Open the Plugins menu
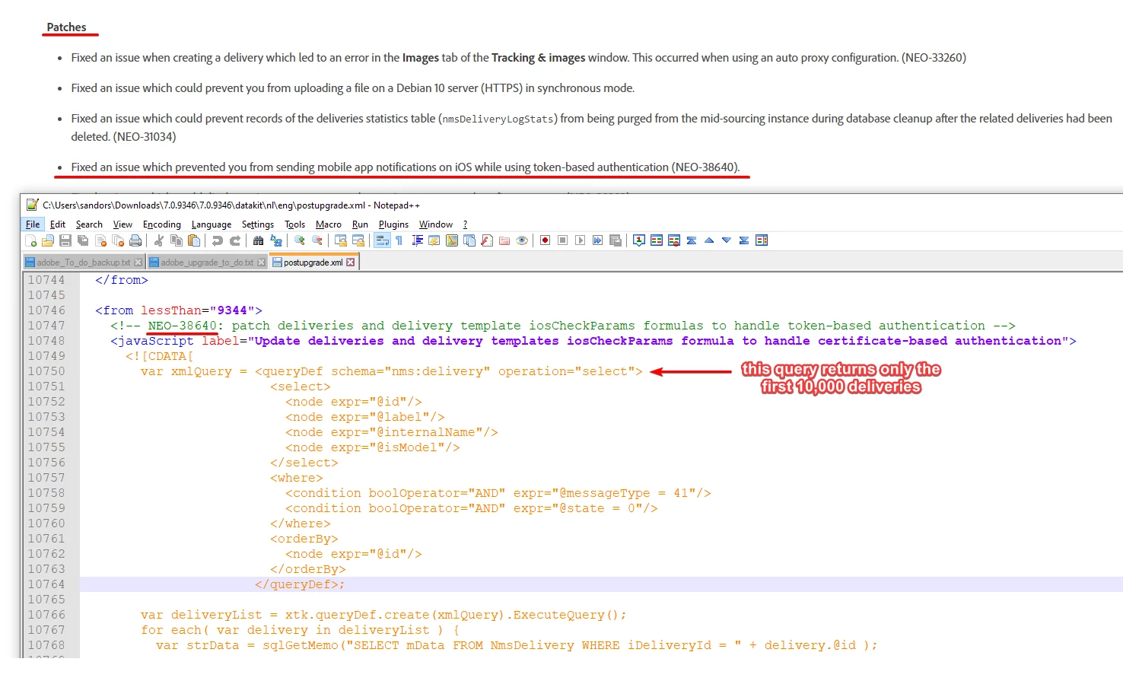This screenshot has width=1123, height=700. click(x=394, y=224)
